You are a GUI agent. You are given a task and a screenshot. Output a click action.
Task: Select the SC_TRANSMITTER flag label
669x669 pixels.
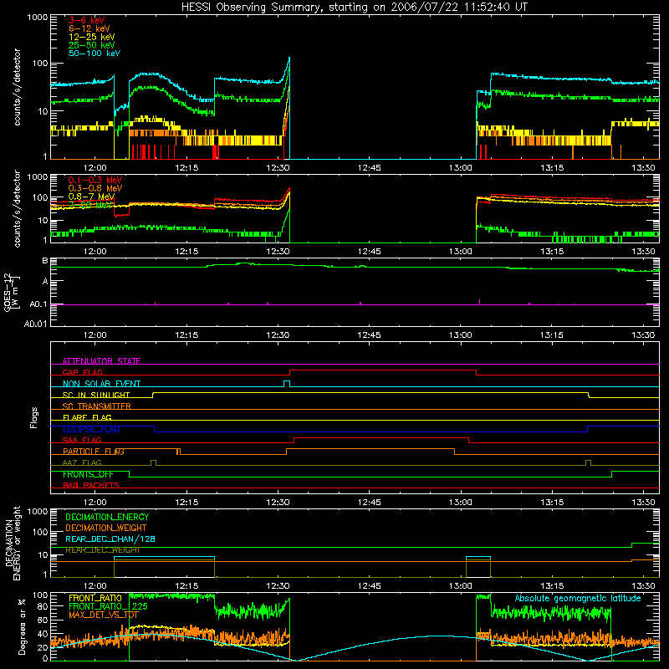97,406
